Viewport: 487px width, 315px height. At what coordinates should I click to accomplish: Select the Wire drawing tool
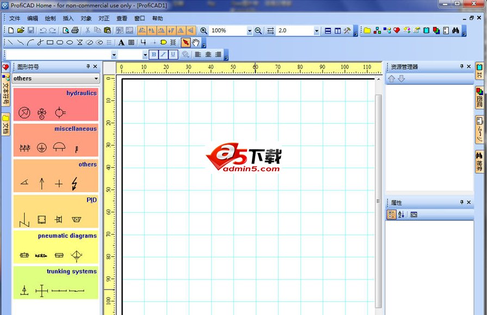click(x=143, y=42)
